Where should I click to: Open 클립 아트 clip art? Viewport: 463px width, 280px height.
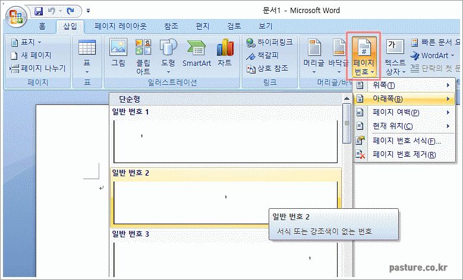(x=143, y=56)
